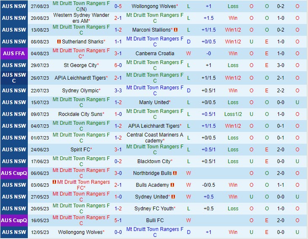Viewport: 308px width, 239px height.
Task: Open Wollongong Wolves in 12/05/23 match
Action: pos(81,232)
